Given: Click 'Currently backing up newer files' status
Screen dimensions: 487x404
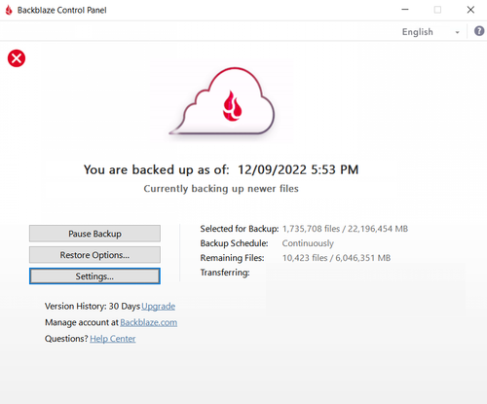Looking at the screenshot, I should 221,189.
